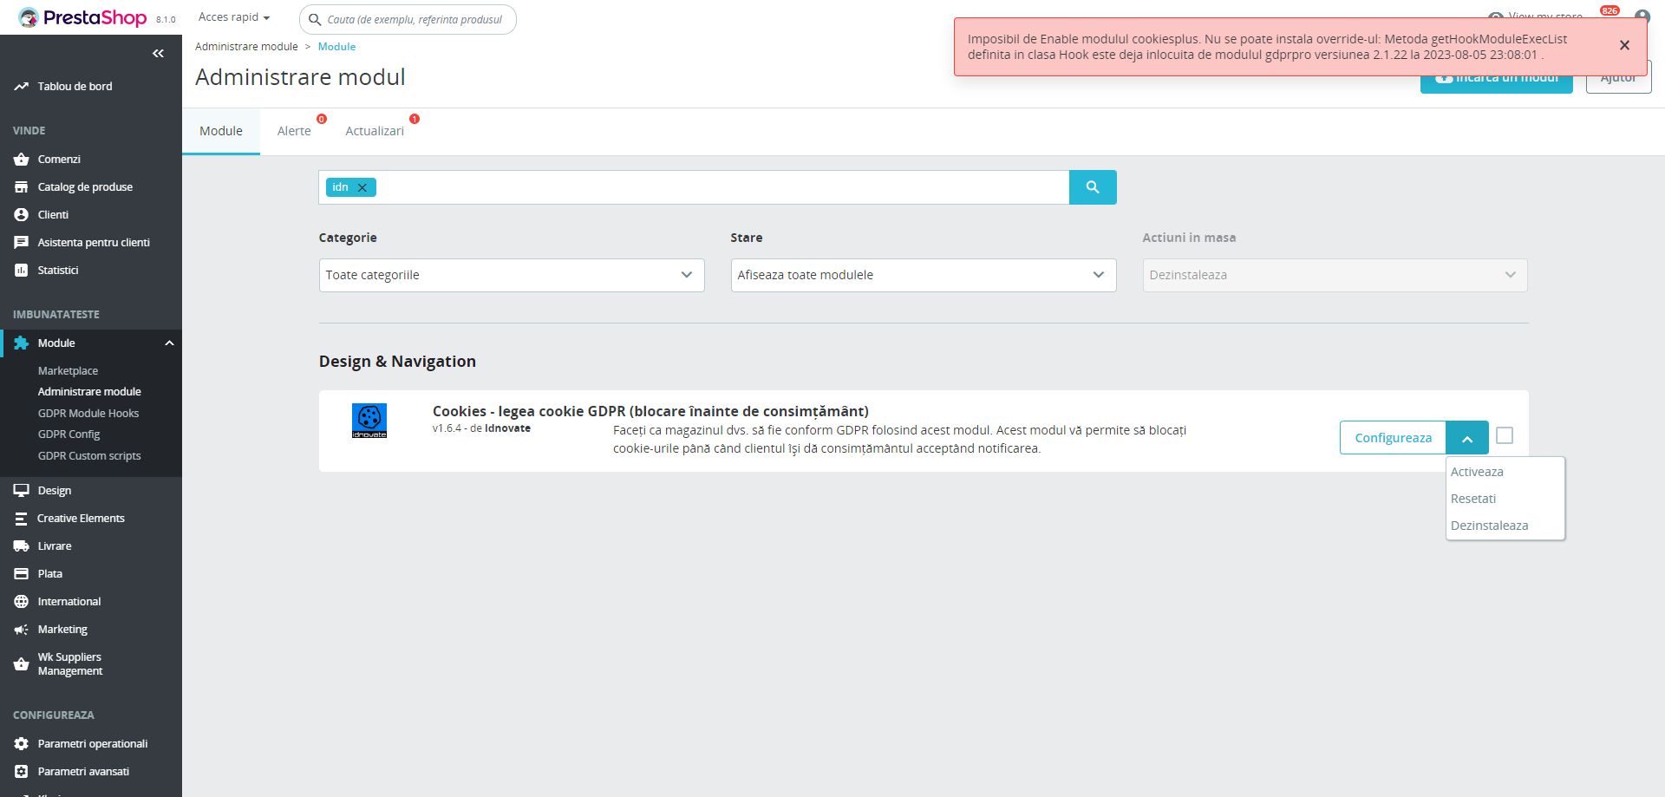
Task: Open the Marketplace submenu link
Action: pyautogui.click(x=68, y=370)
